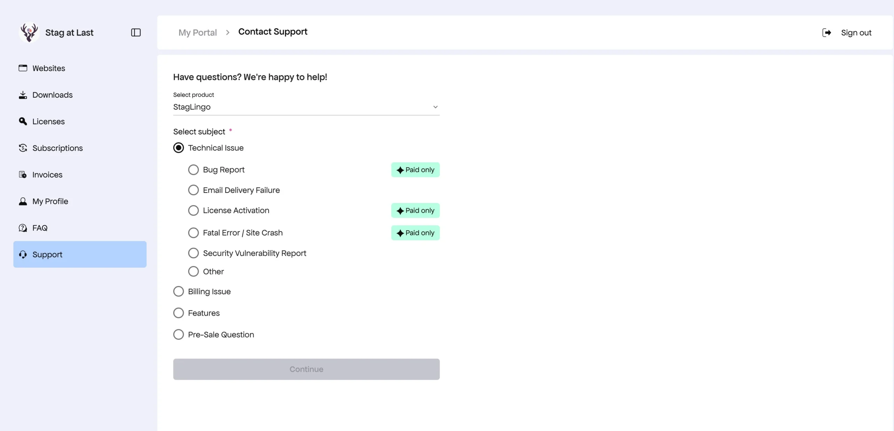This screenshot has width=894, height=431.
Task: Choose the Pre-Sale Question radio button
Action: click(x=178, y=334)
